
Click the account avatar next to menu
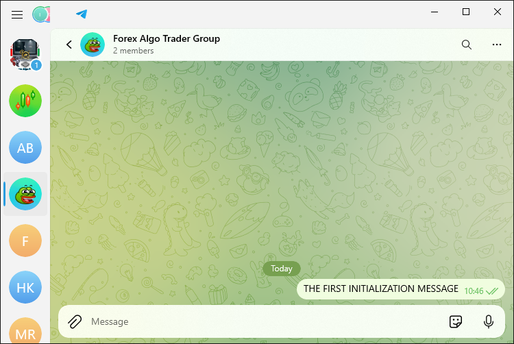pos(42,14)
